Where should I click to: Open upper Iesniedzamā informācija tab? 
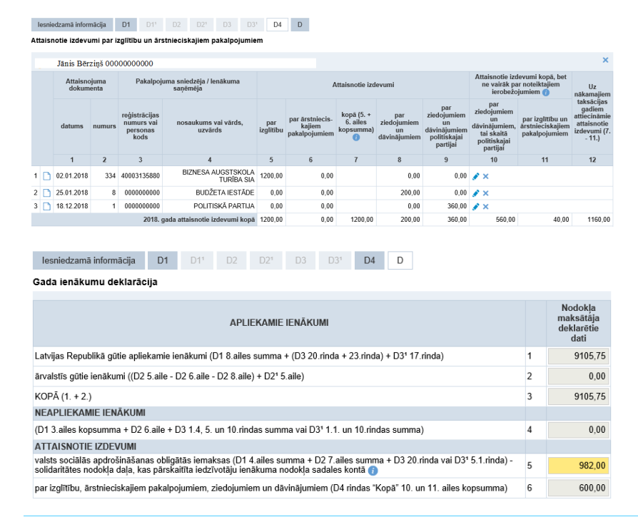(71, 25)
